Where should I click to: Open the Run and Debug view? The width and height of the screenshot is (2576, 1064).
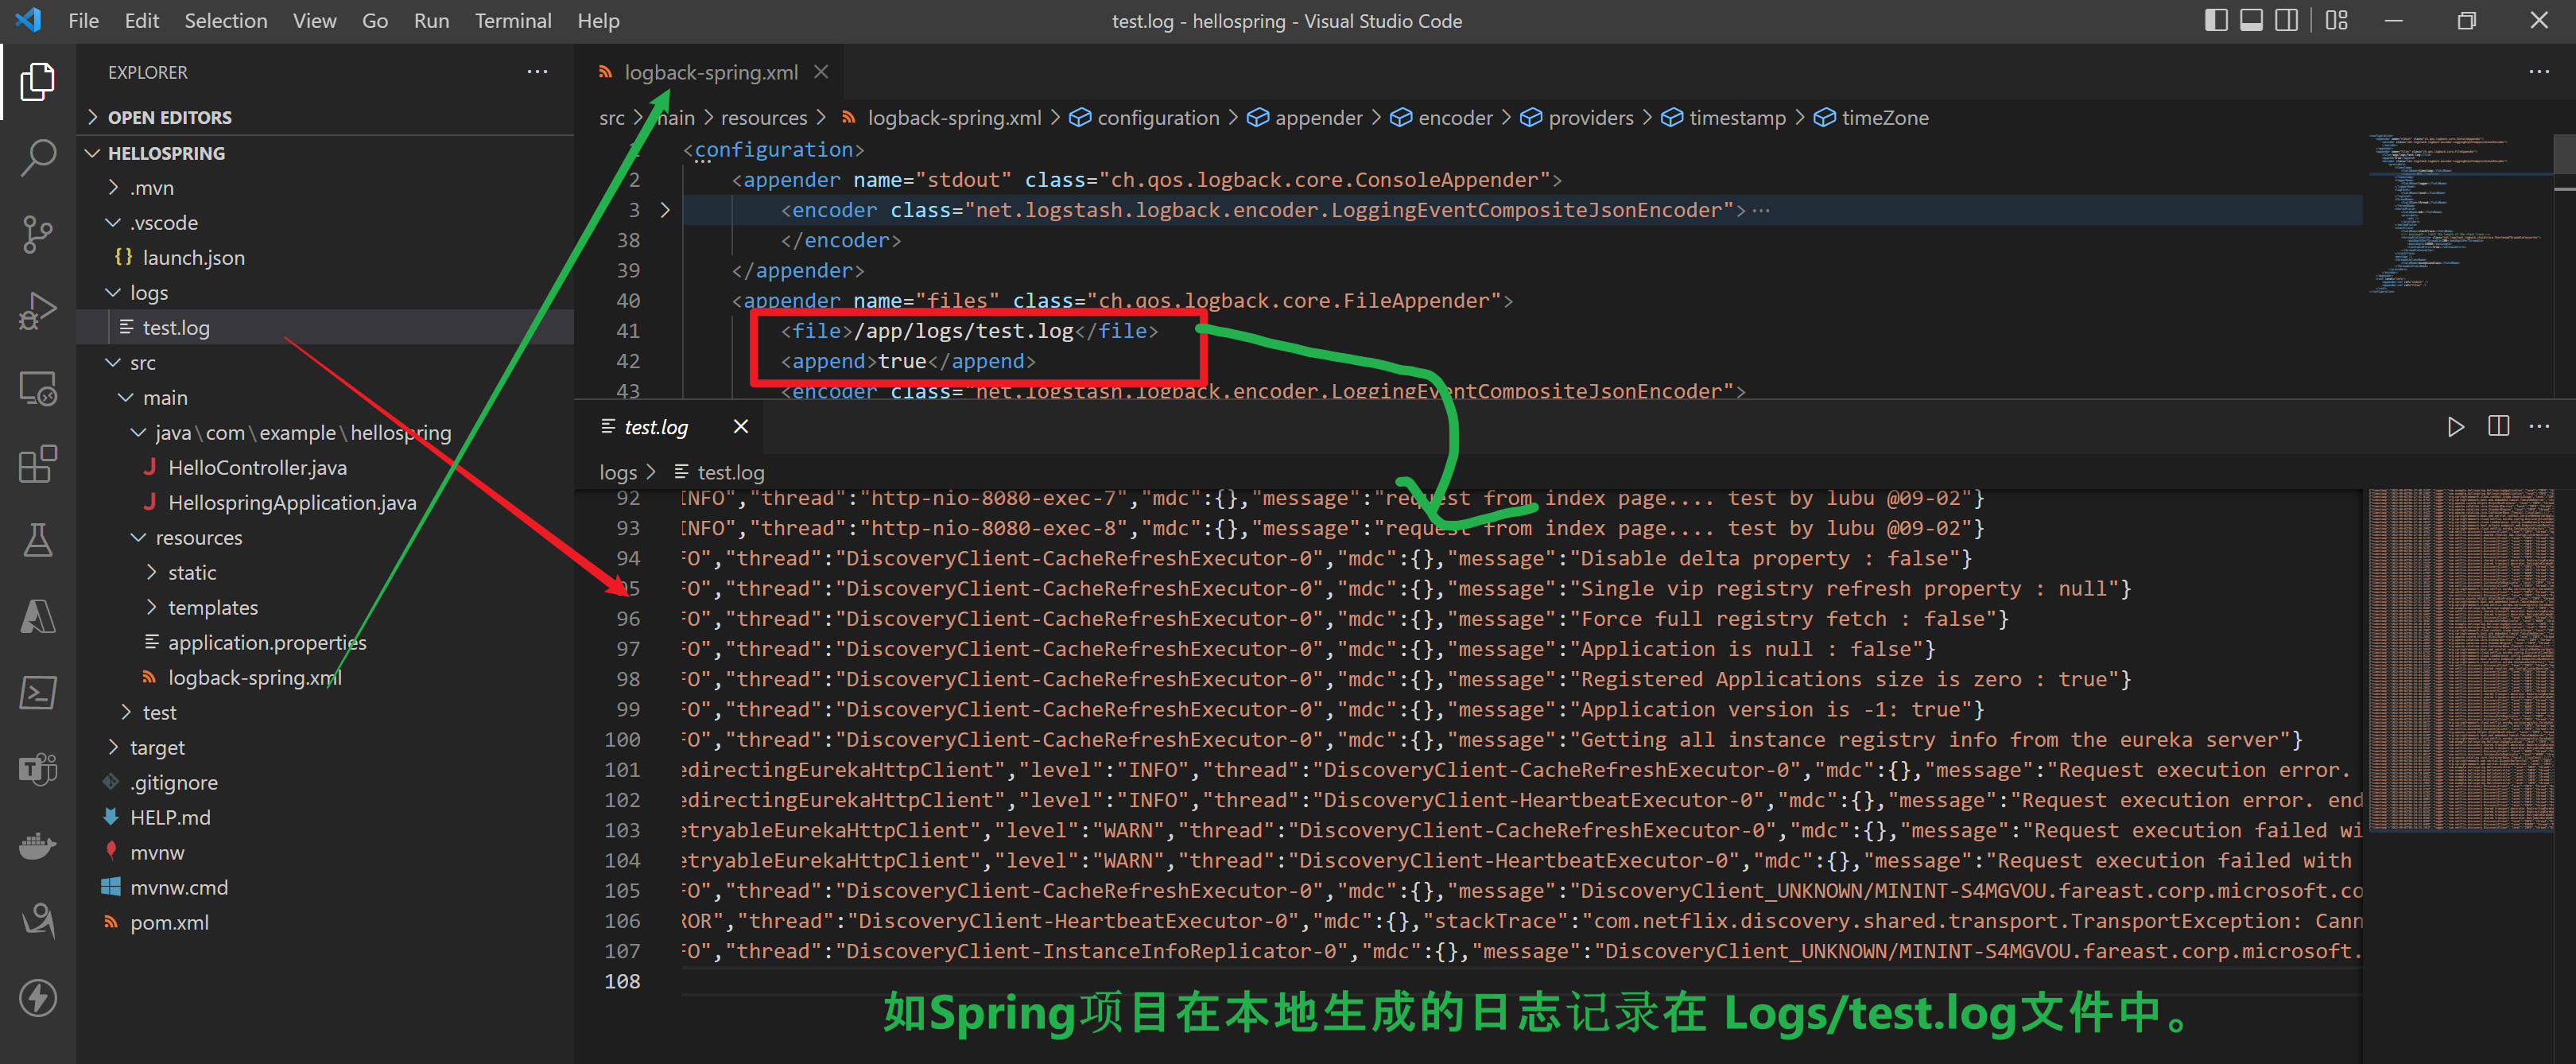pyautogui.click(x=38, y=310)
